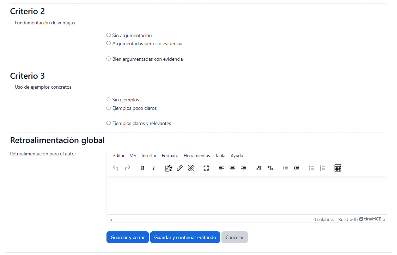
Task: Enter fullscreen mode in the editor
Action: pyautogui.click(x=206, y=168)
